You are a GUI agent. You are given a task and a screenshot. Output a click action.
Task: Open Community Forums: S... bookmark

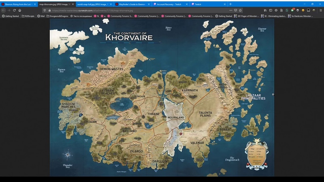coord(119,16)
